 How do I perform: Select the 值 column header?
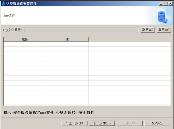pyautogui.click(x=67, y=39)
